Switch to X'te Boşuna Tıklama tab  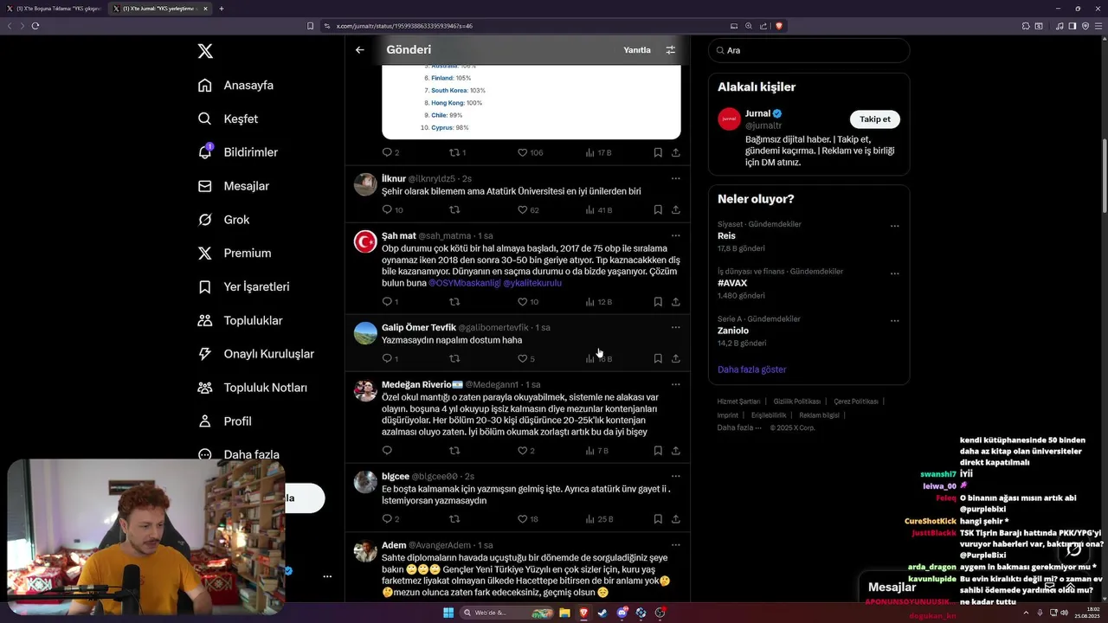[55, 9]
